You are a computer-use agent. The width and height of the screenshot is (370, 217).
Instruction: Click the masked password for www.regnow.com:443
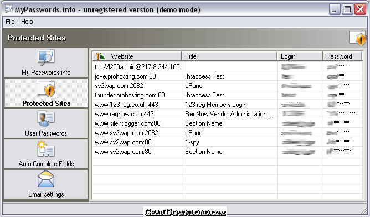(341, 113)
